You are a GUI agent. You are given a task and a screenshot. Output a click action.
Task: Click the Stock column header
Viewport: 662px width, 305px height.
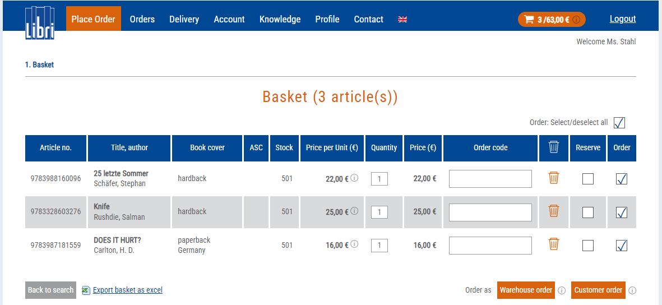tap(284, 148)
